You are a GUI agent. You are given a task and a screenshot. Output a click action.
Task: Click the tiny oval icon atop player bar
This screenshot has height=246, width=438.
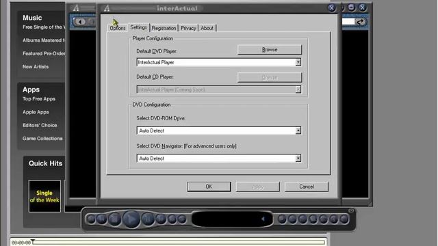[351, 210]
